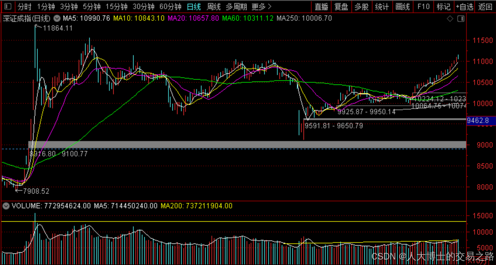Open the 多股 multi-stock view

(x=361, y=7)
